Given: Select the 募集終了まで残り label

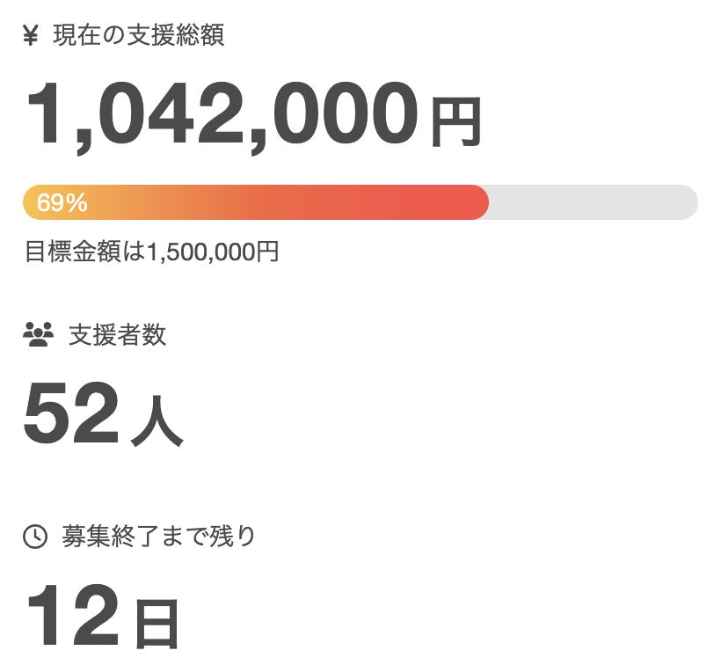Looking at the screenshot, I should click(x=159, y=537).
